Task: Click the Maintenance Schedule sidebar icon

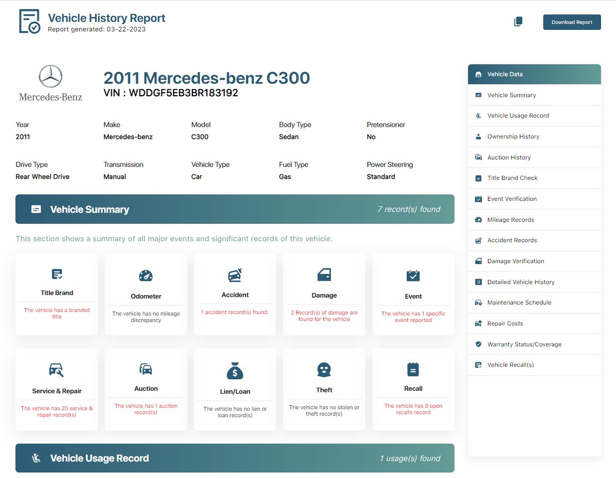Action: click(478, 303)
